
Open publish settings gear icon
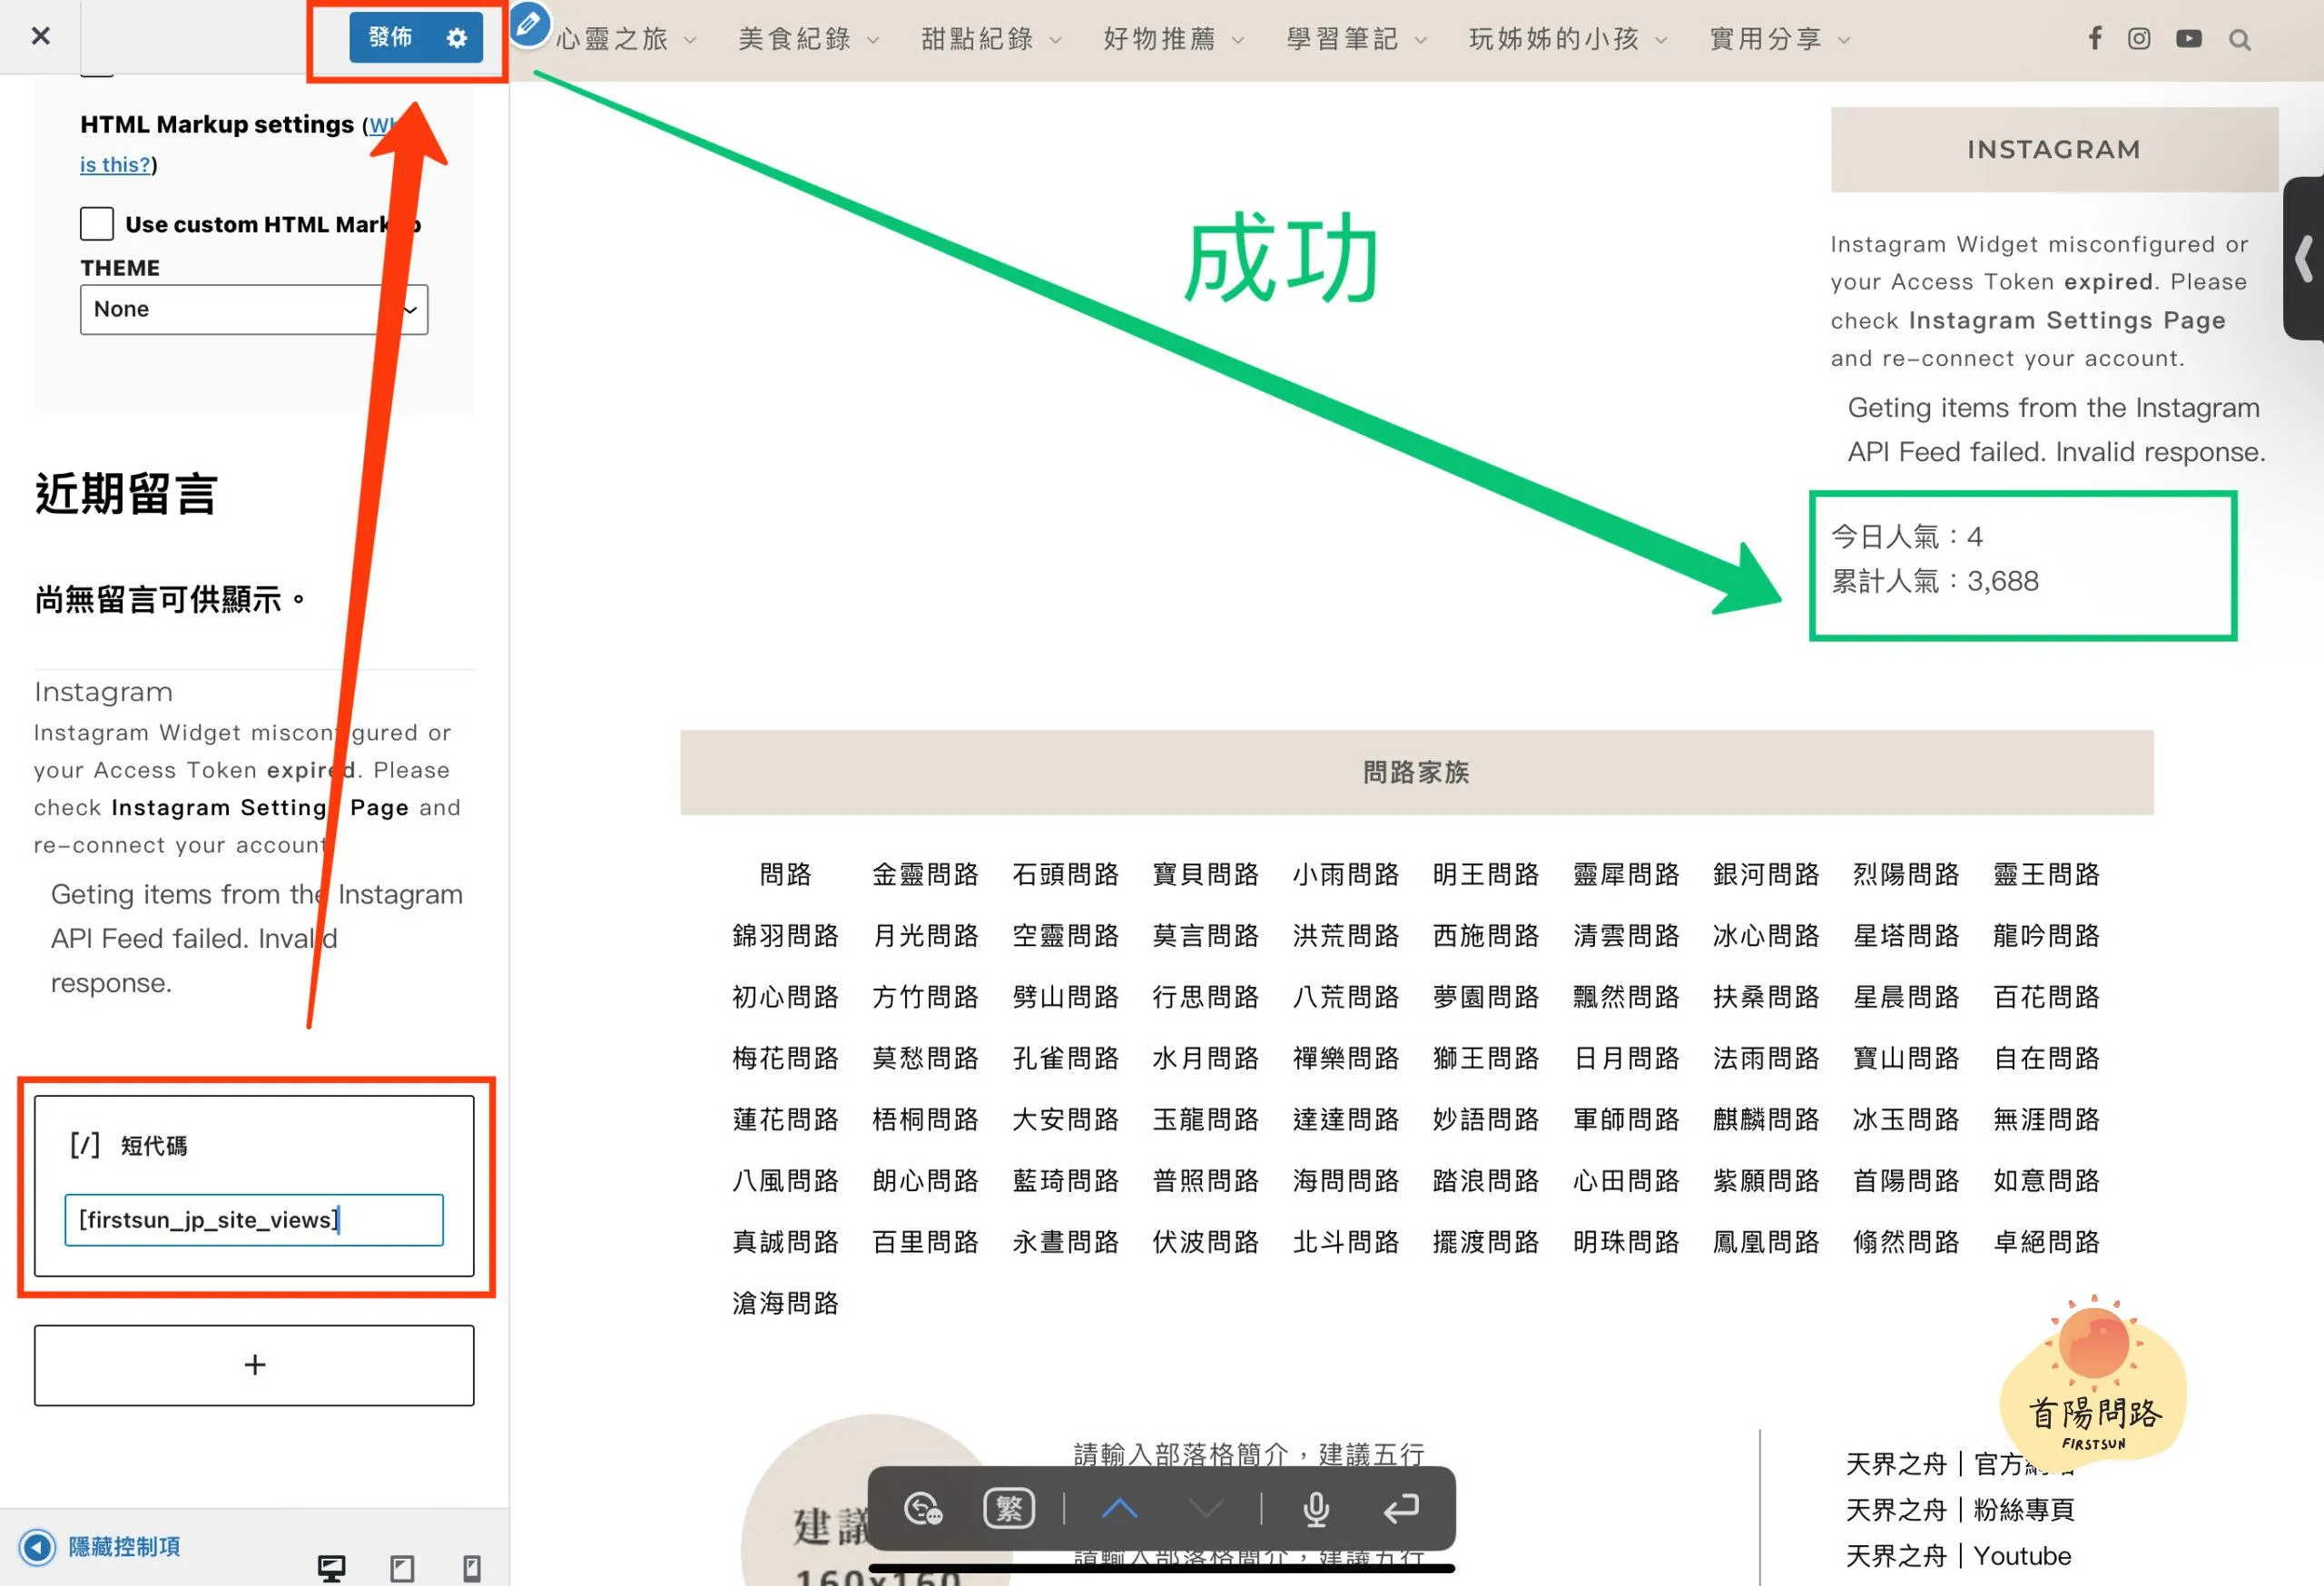457,38
